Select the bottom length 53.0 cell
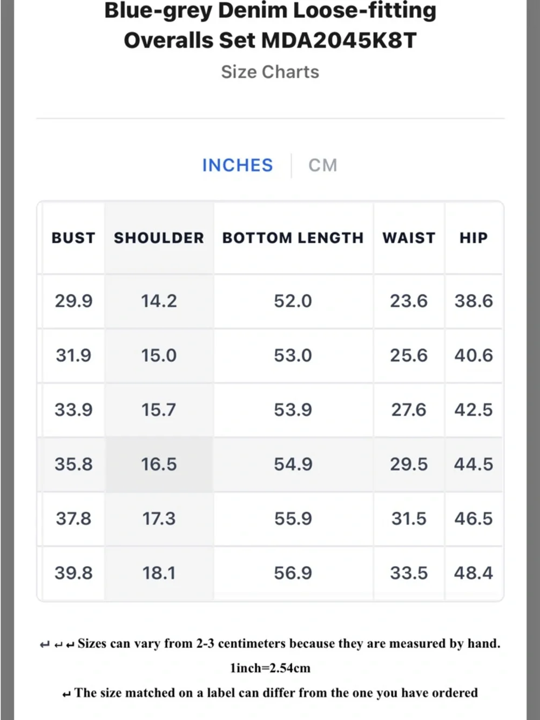 293,355
